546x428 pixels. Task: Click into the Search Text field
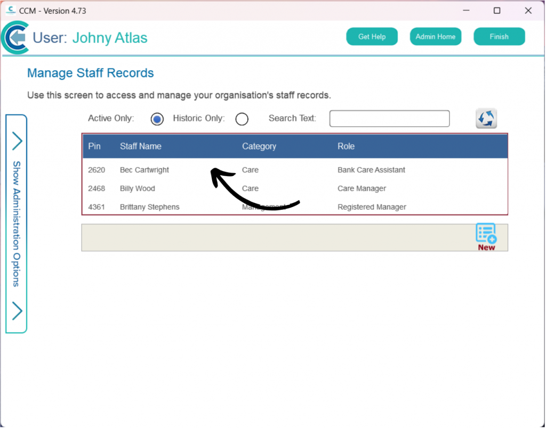389,119
